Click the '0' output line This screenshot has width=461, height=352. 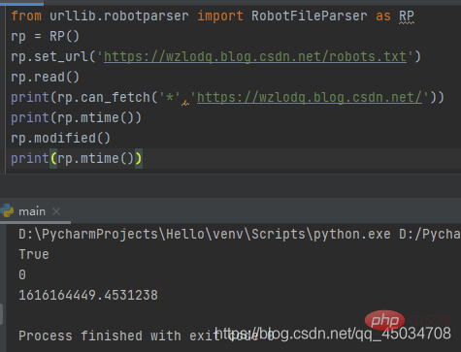point(22,274)
